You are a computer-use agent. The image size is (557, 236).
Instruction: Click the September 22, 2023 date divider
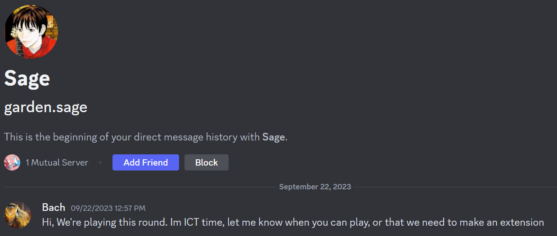coord(315,187)
